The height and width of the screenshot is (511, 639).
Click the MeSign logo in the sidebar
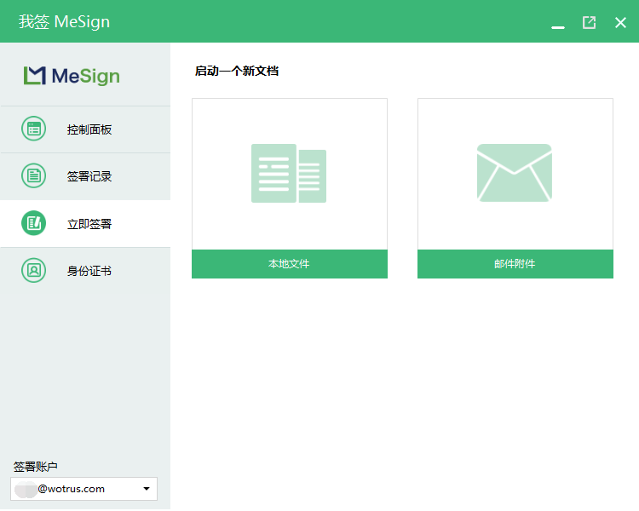[72, 76]
